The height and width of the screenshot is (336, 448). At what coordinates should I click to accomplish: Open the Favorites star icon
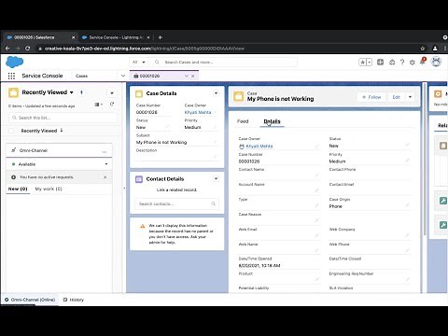362,63
